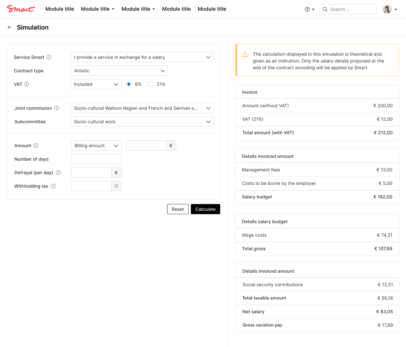Show info for Withholding tax

pos(53,186)
